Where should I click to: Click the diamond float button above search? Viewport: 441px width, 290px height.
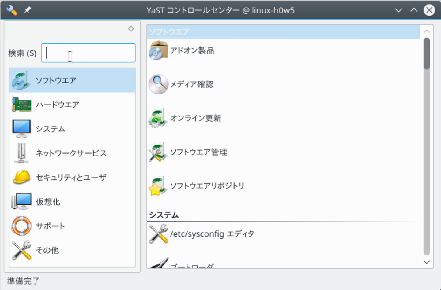(x=131, y=28)
